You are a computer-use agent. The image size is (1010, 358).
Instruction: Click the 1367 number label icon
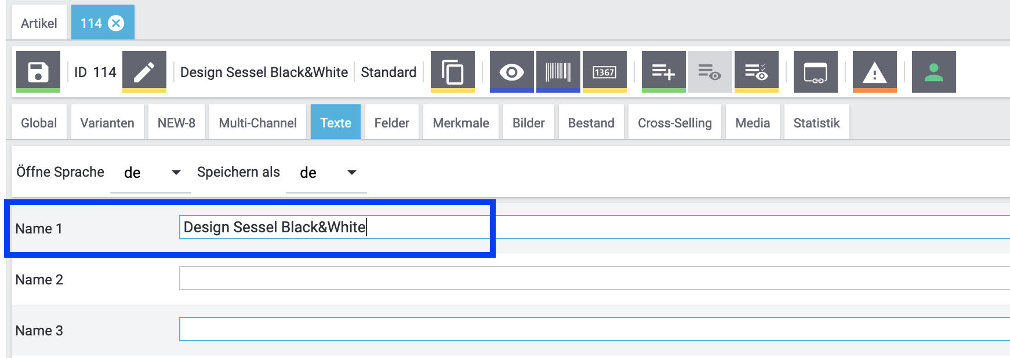click(x=605, y=72)
